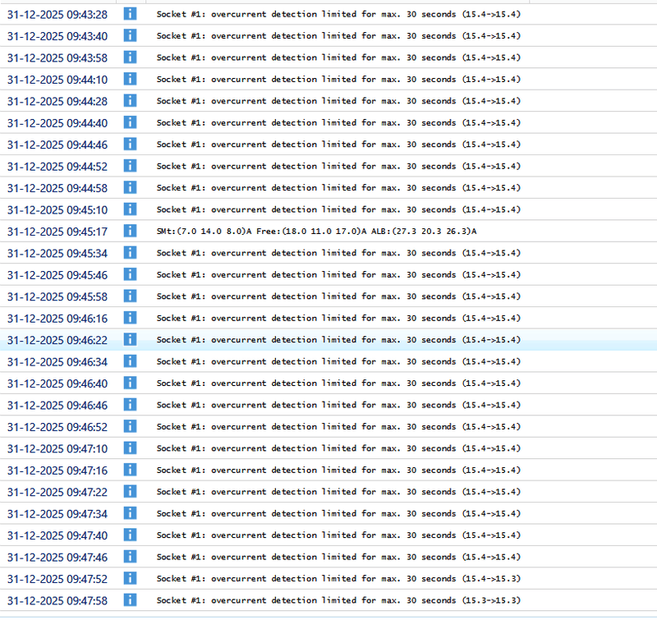The height and width of the screenshot is (620, 657).
Task: Click info icon of 09:43:28 log entry
Action: click(130, 14)
